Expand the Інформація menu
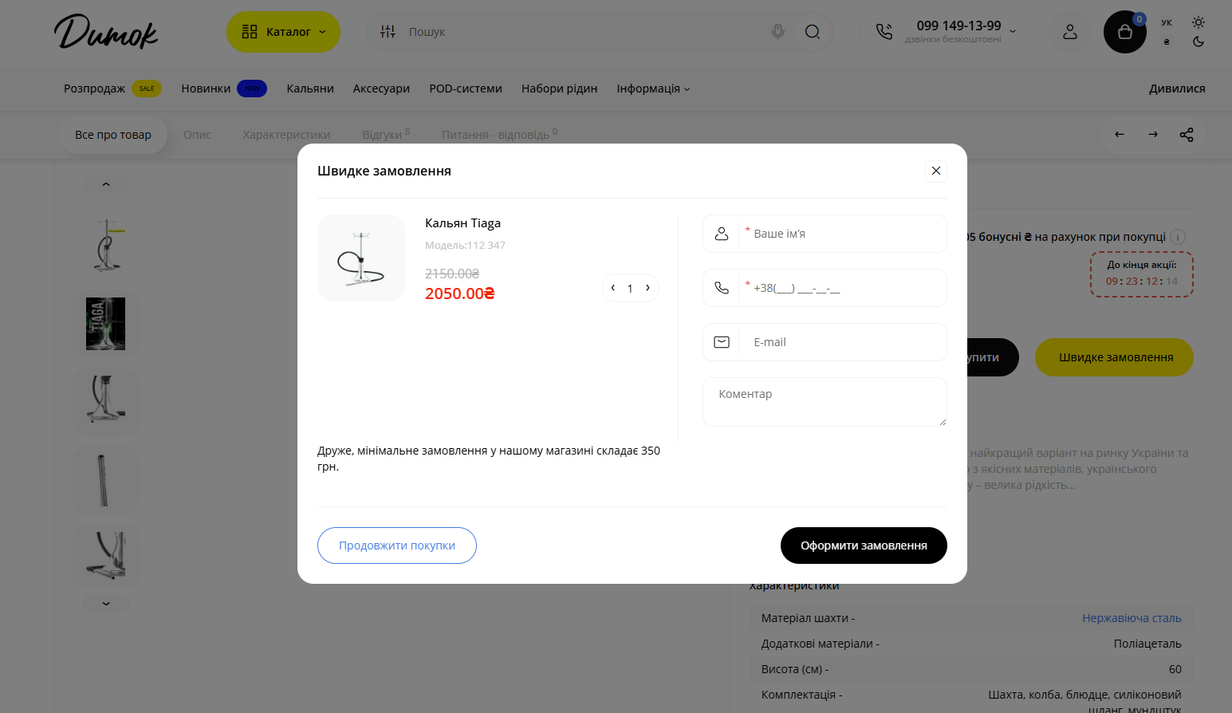 click(x=653, y=89)
